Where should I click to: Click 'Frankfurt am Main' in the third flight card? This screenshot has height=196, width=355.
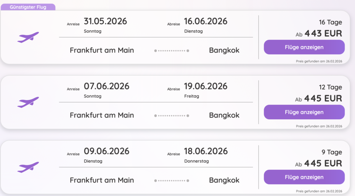[102, 180]
